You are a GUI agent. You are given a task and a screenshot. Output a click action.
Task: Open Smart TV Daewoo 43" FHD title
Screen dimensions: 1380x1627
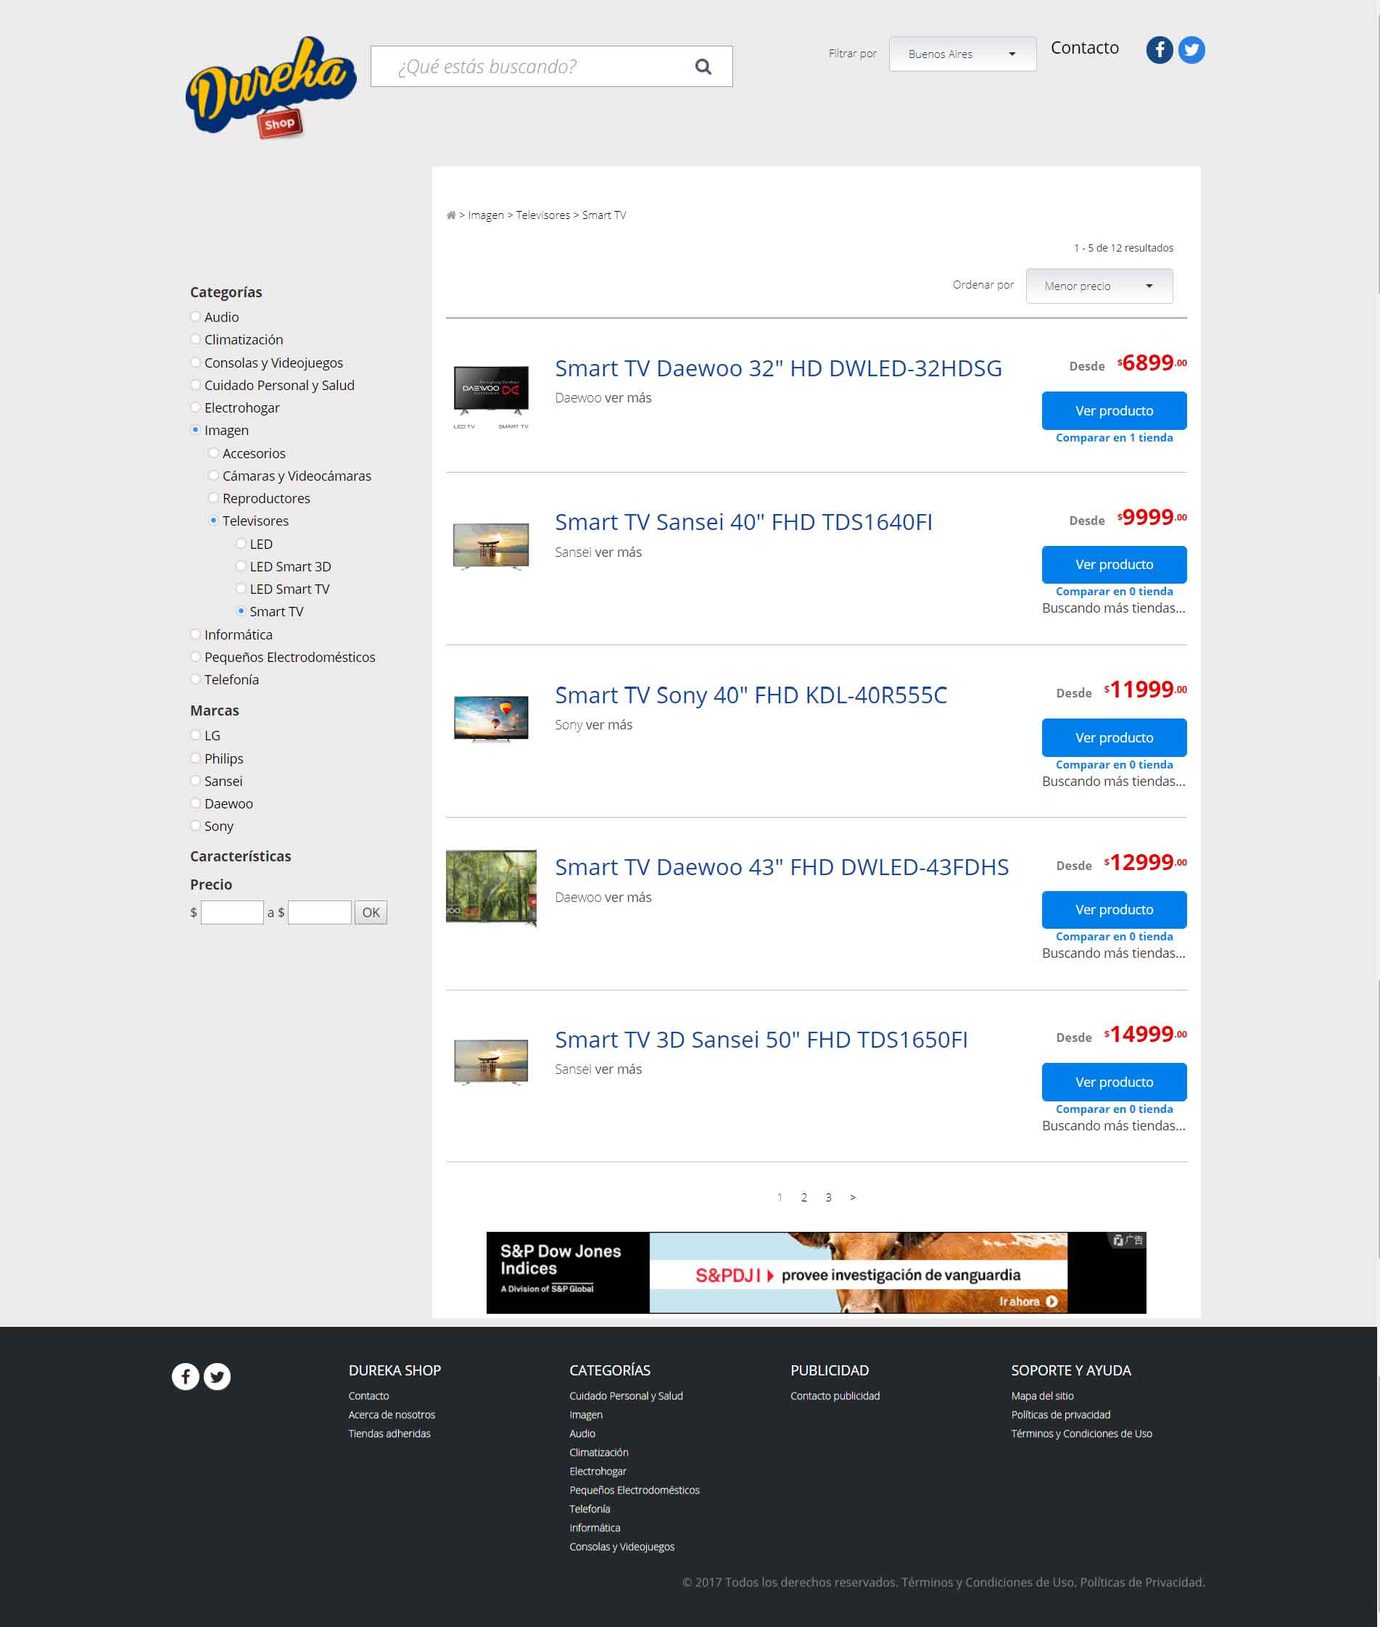click(782, 867)
